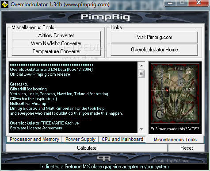Click 'Cl0wn for the inspiration' line
Screen dimensions: 210x171
[x=34, y=99]
